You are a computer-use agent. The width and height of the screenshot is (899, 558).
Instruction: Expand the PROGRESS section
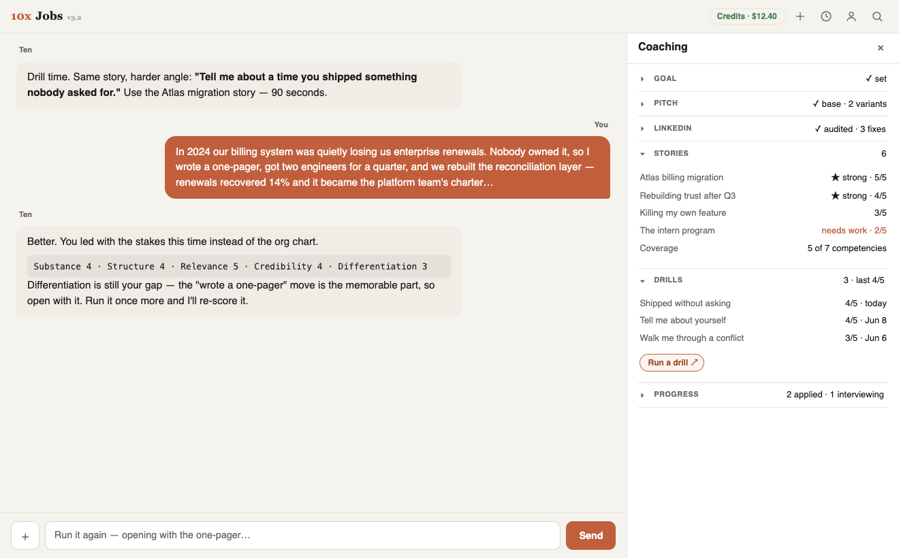pyautogui.click(x=763, y=395)
